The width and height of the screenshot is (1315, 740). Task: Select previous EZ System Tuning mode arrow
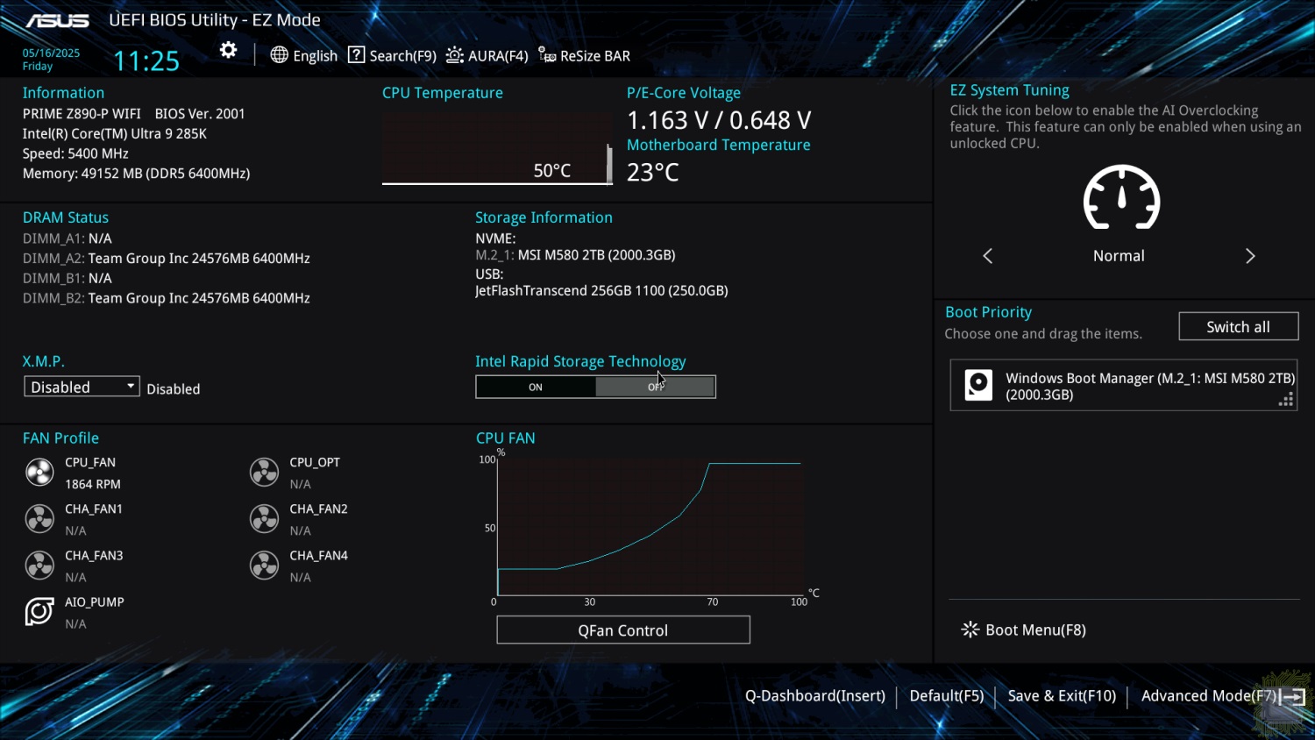tap(988, 256)
